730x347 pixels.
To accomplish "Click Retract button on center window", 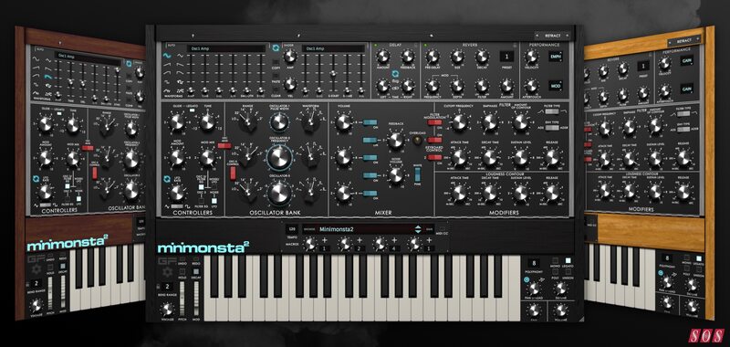I will coord(552,36).
